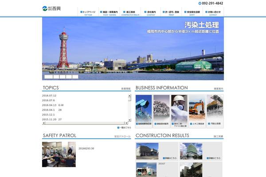Viewport: 266px width, 177px height.
Task: Open the 2016.07.6 topic entry
Action: coord(48,100)
